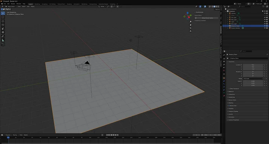269x144 pixels.
Task: Open the Object properties tab icon
Action: [224, 78]
